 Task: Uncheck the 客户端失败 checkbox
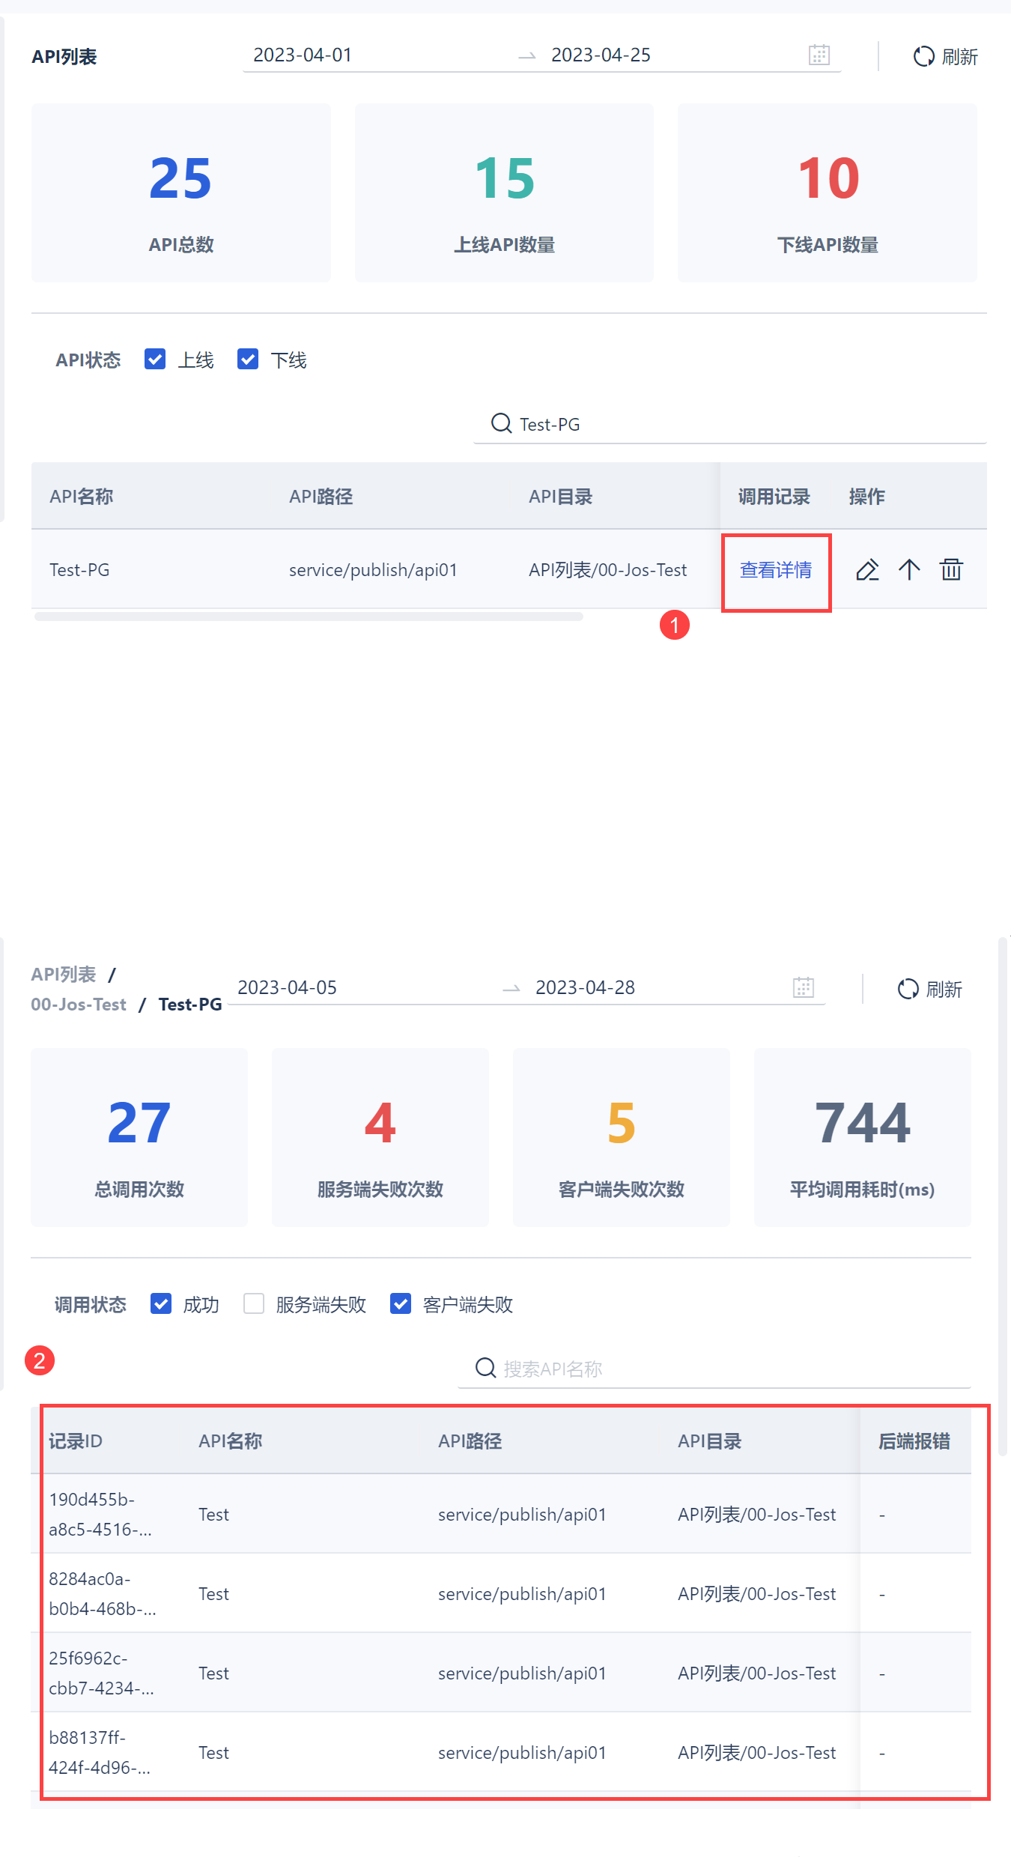(401, 1304)
